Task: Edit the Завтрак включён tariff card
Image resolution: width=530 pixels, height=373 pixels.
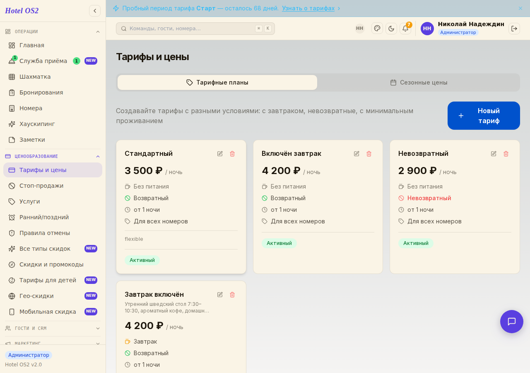Action: click(220, 295)
